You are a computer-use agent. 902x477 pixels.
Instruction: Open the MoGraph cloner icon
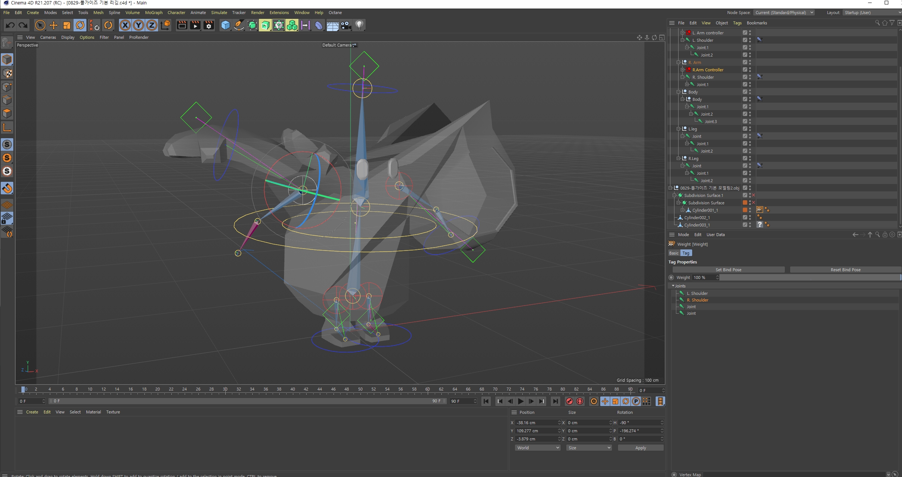tap(292, 25)
